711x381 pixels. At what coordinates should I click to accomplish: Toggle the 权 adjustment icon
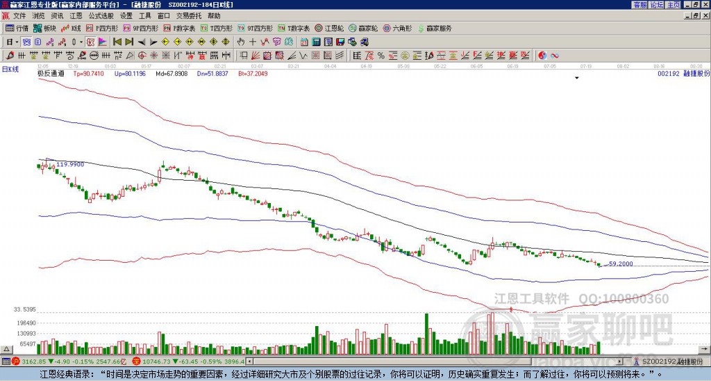90,42
